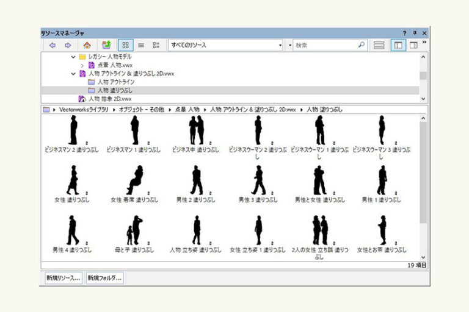The image size is (469, 312).
Task: Click the 19 項目 item count
Action: (x=417, y=265)
